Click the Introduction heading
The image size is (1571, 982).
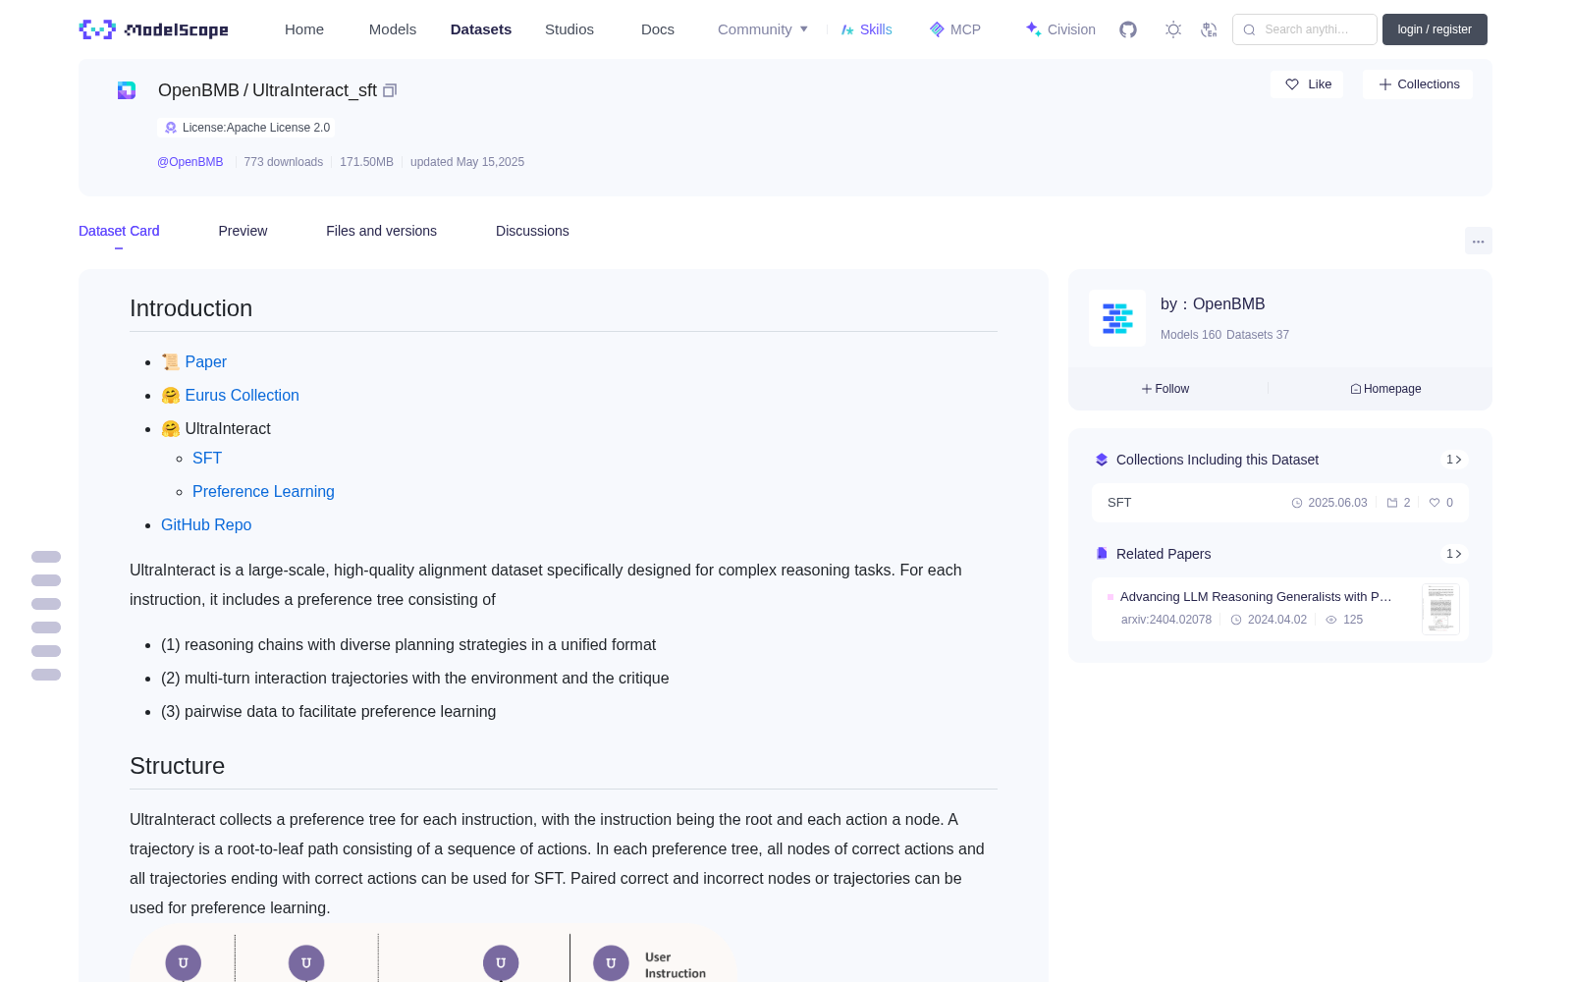pos(190,308)
